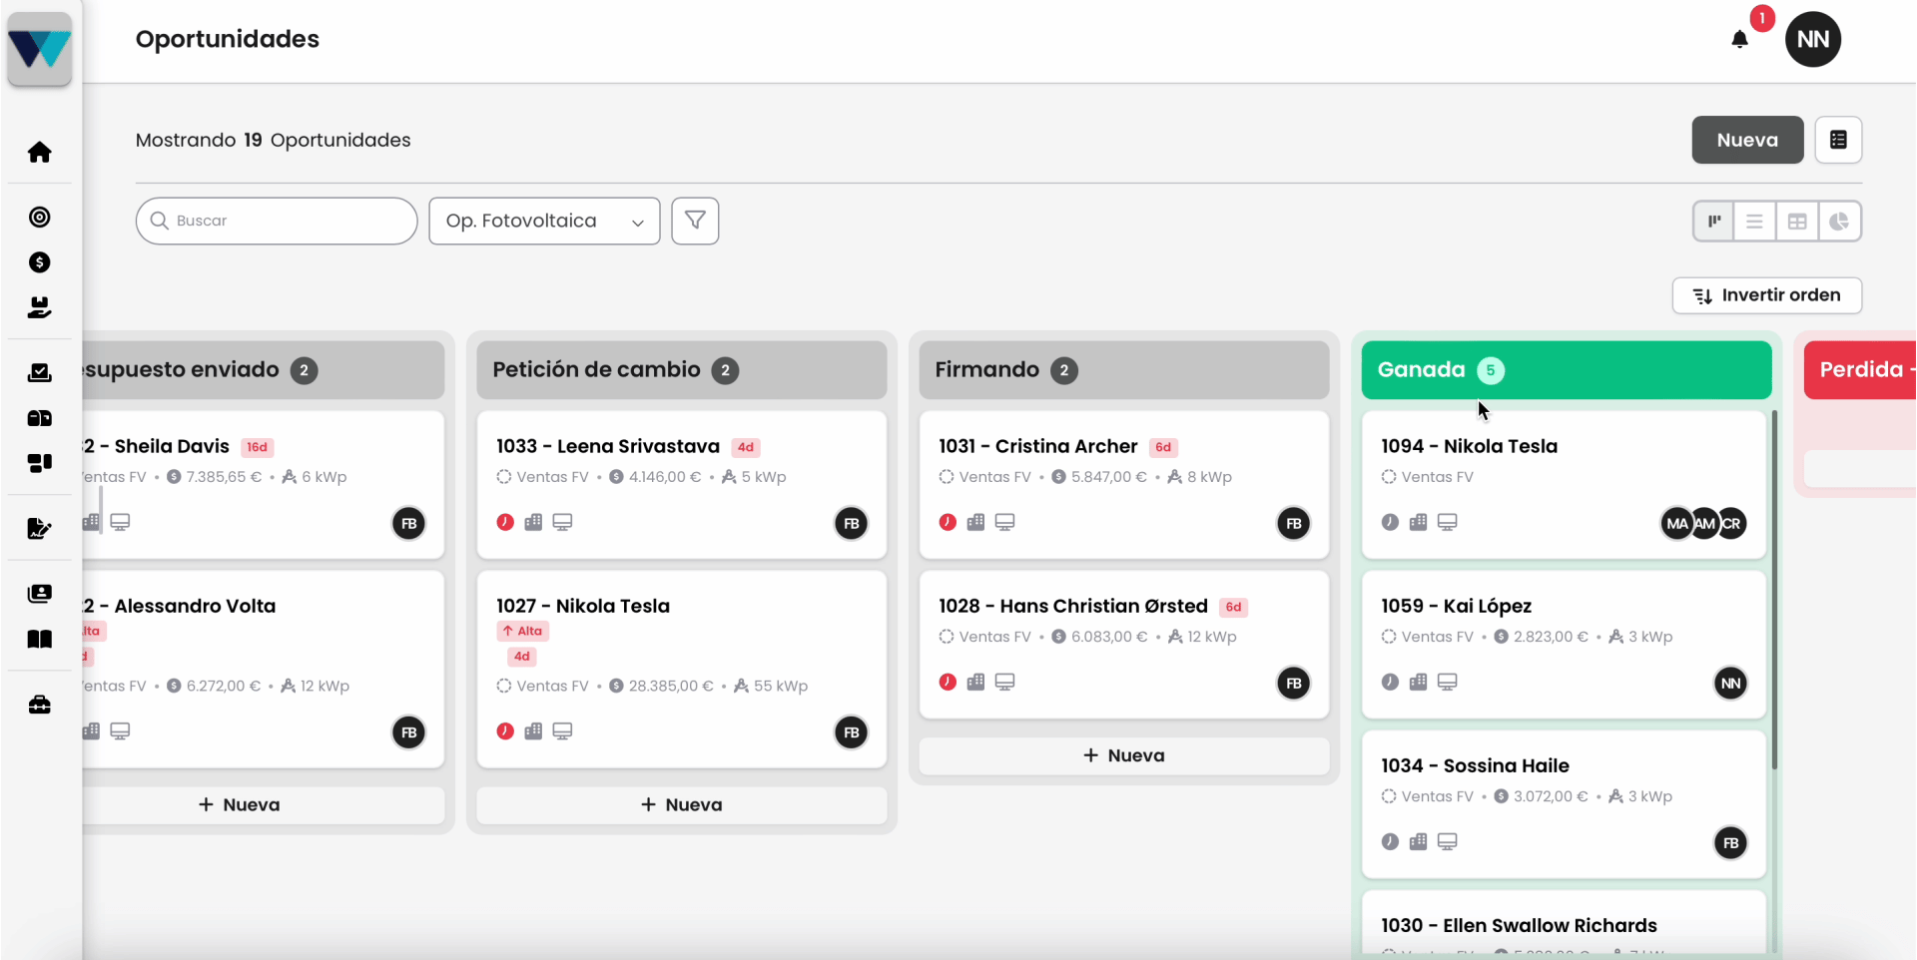Click grey clock icon on Kai López card
This screenshot has height=960, width=1917.
click(1390, 682)
